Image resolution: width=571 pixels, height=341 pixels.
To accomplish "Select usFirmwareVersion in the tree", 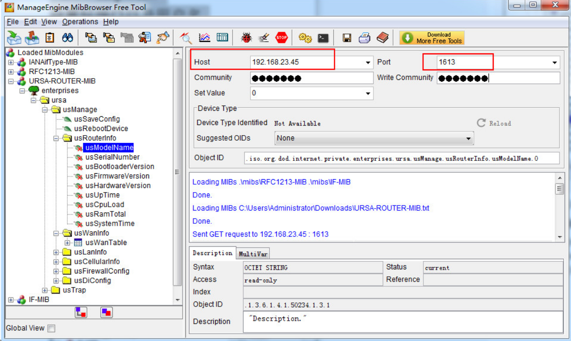I will [118, 176].
